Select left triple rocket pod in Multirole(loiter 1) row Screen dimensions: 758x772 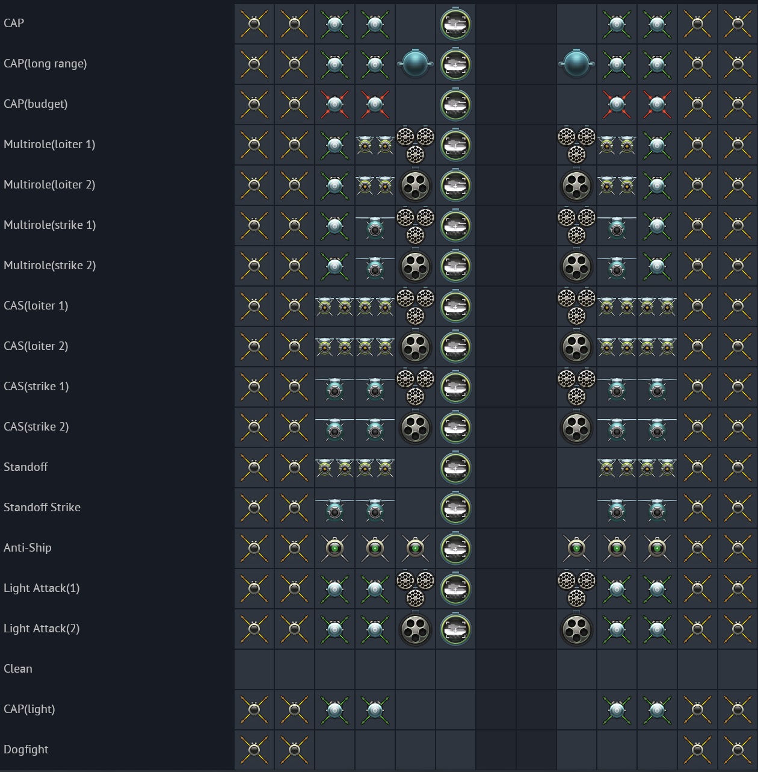(415, 145)
